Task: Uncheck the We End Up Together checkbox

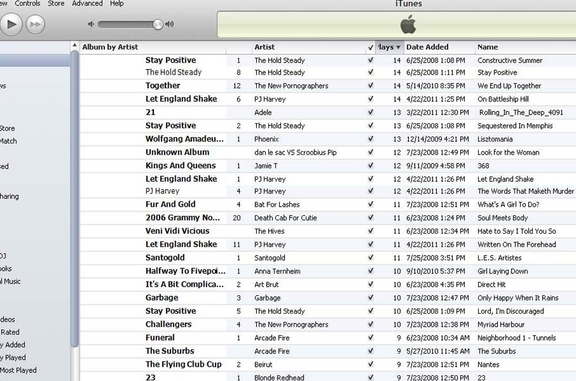Action: point(370,85)
